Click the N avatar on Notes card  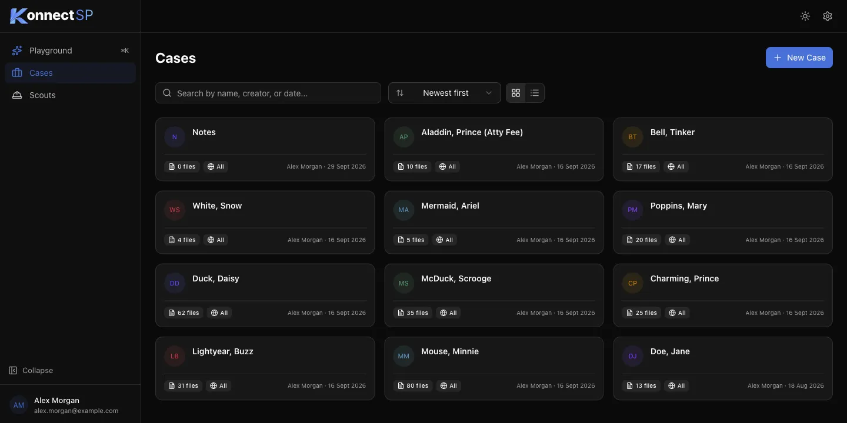175,137
